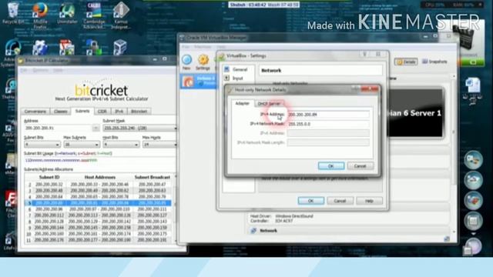The height and width of the screenshot is (277, 493).
Task: Select subnet row 7 with ID 200.200.200.112
Action: pos(98,215)
